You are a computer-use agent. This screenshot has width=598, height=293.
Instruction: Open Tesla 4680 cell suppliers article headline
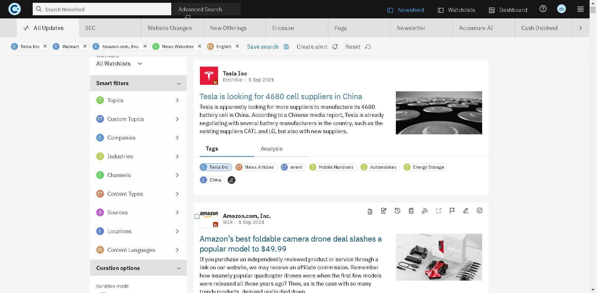281,96
